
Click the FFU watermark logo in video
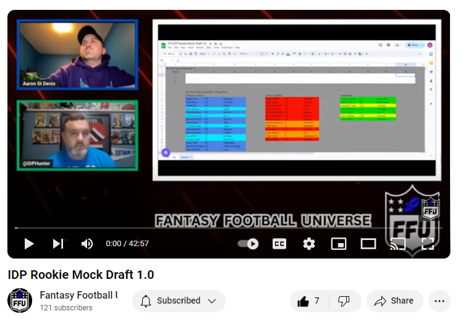431,209
